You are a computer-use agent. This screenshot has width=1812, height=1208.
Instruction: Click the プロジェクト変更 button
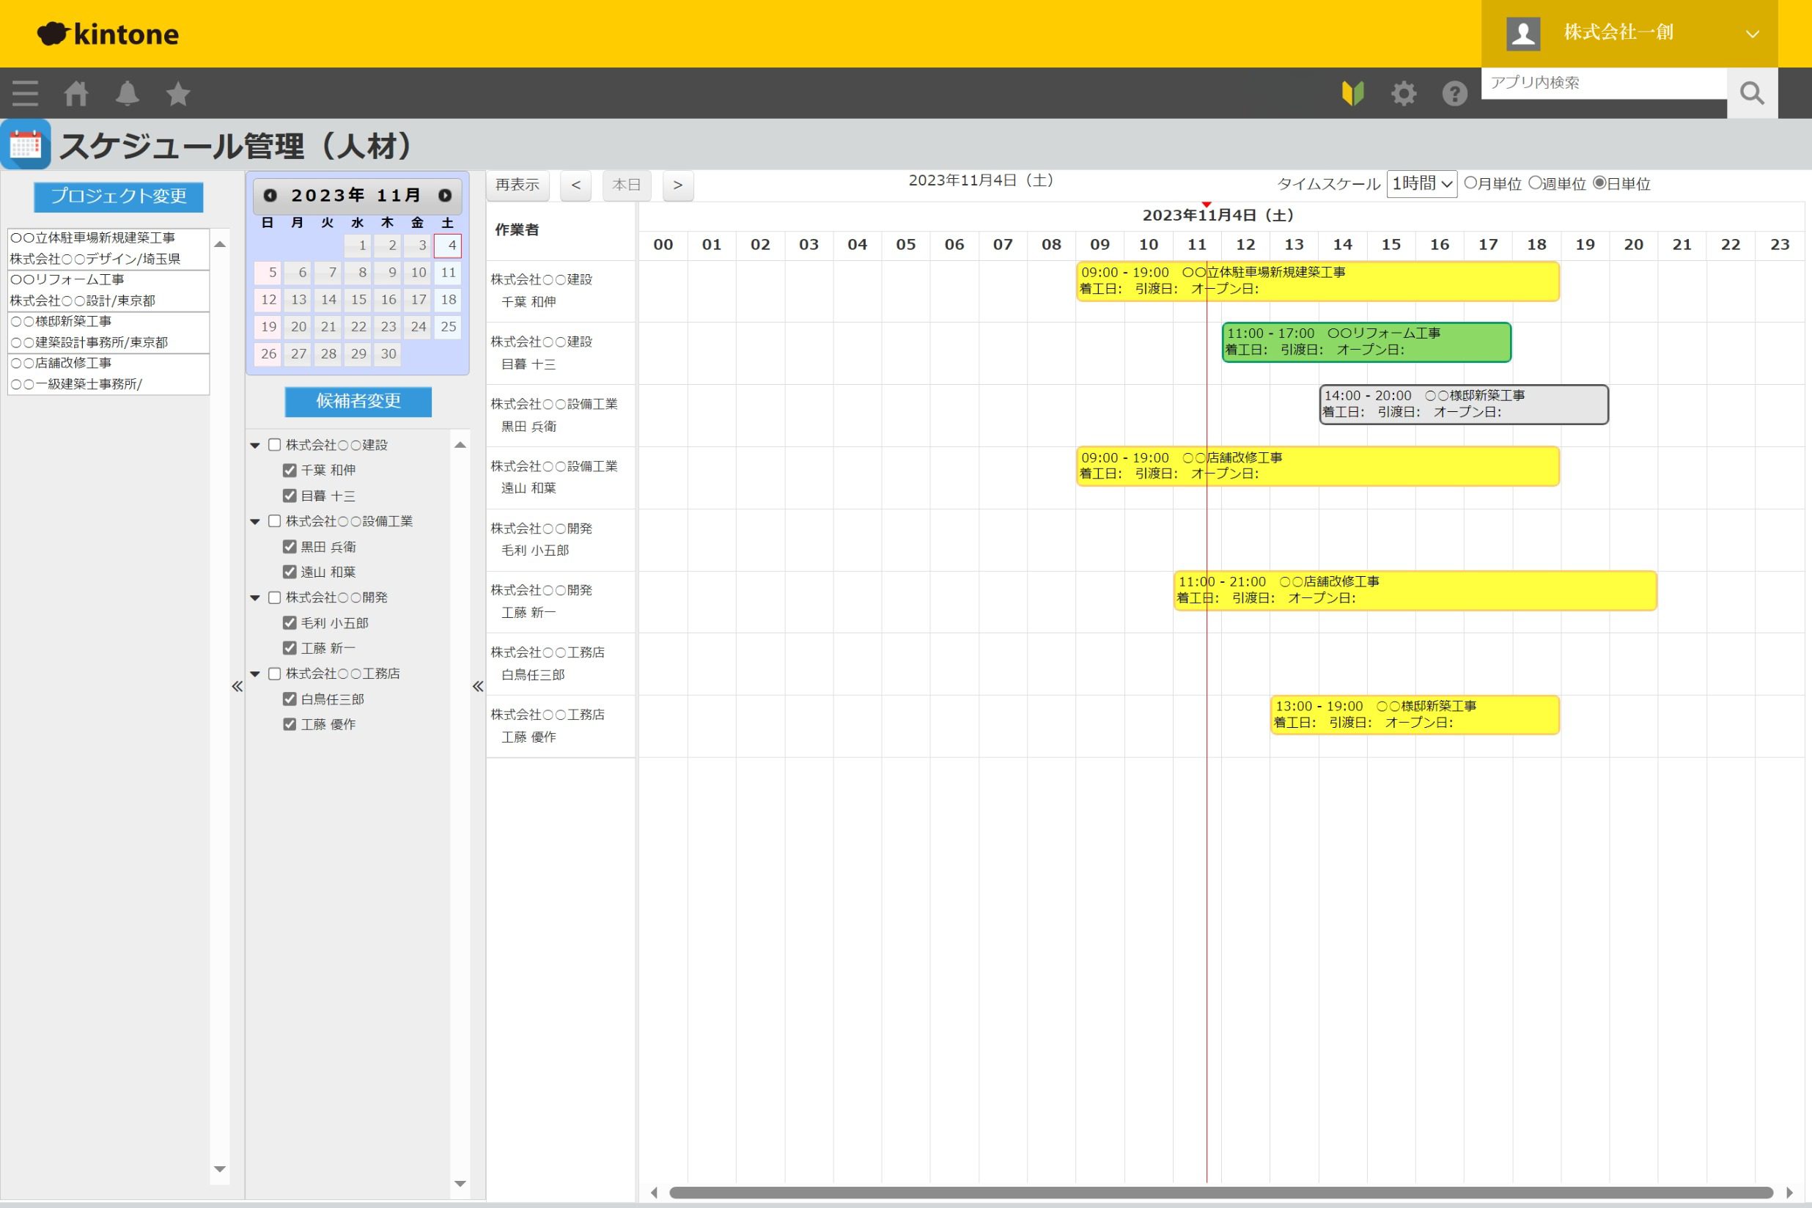(119, 196)
